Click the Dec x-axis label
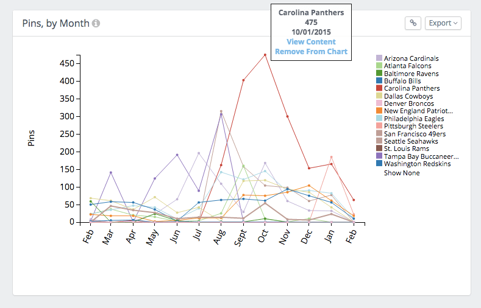Image resolution: width=481 pixels, height=308 pixels. coord(307,236)
